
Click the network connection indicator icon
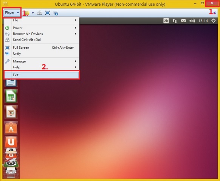coord(175,21)
